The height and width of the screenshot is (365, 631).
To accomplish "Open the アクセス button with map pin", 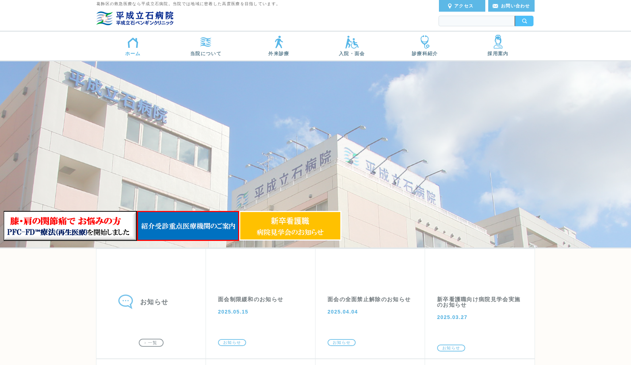I will point(462,6).
